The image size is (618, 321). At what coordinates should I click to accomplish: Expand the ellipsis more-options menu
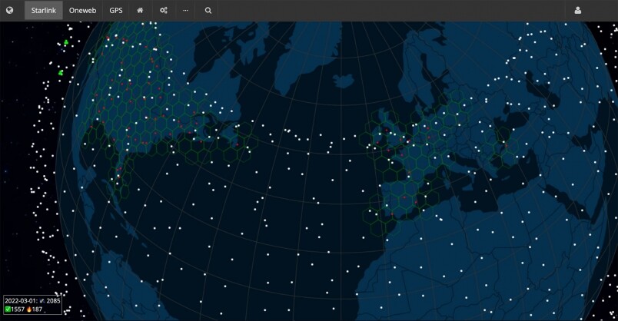(x=186, y=10)
